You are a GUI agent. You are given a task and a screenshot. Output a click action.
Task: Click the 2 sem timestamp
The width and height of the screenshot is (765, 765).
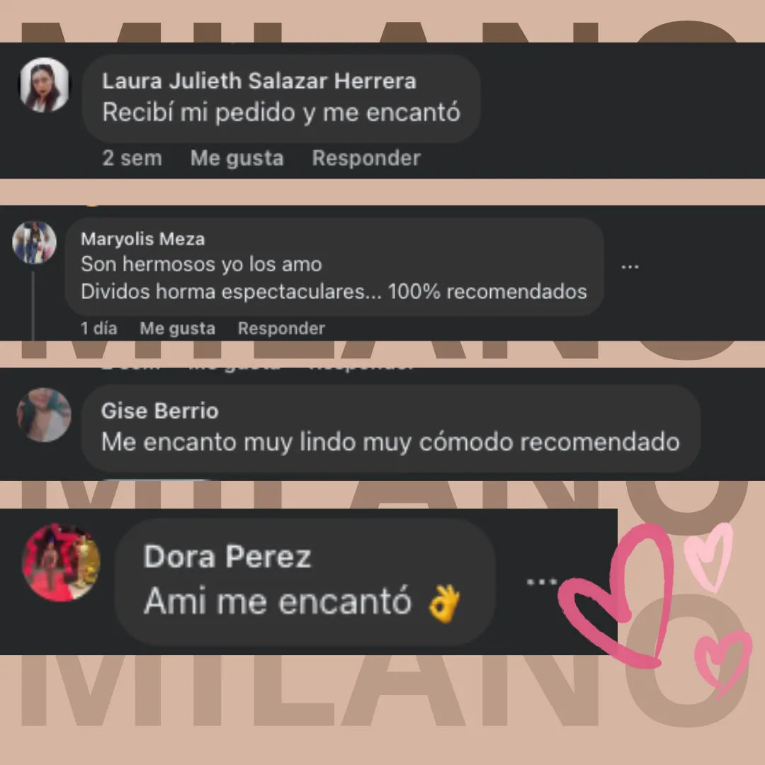[132, 158]
